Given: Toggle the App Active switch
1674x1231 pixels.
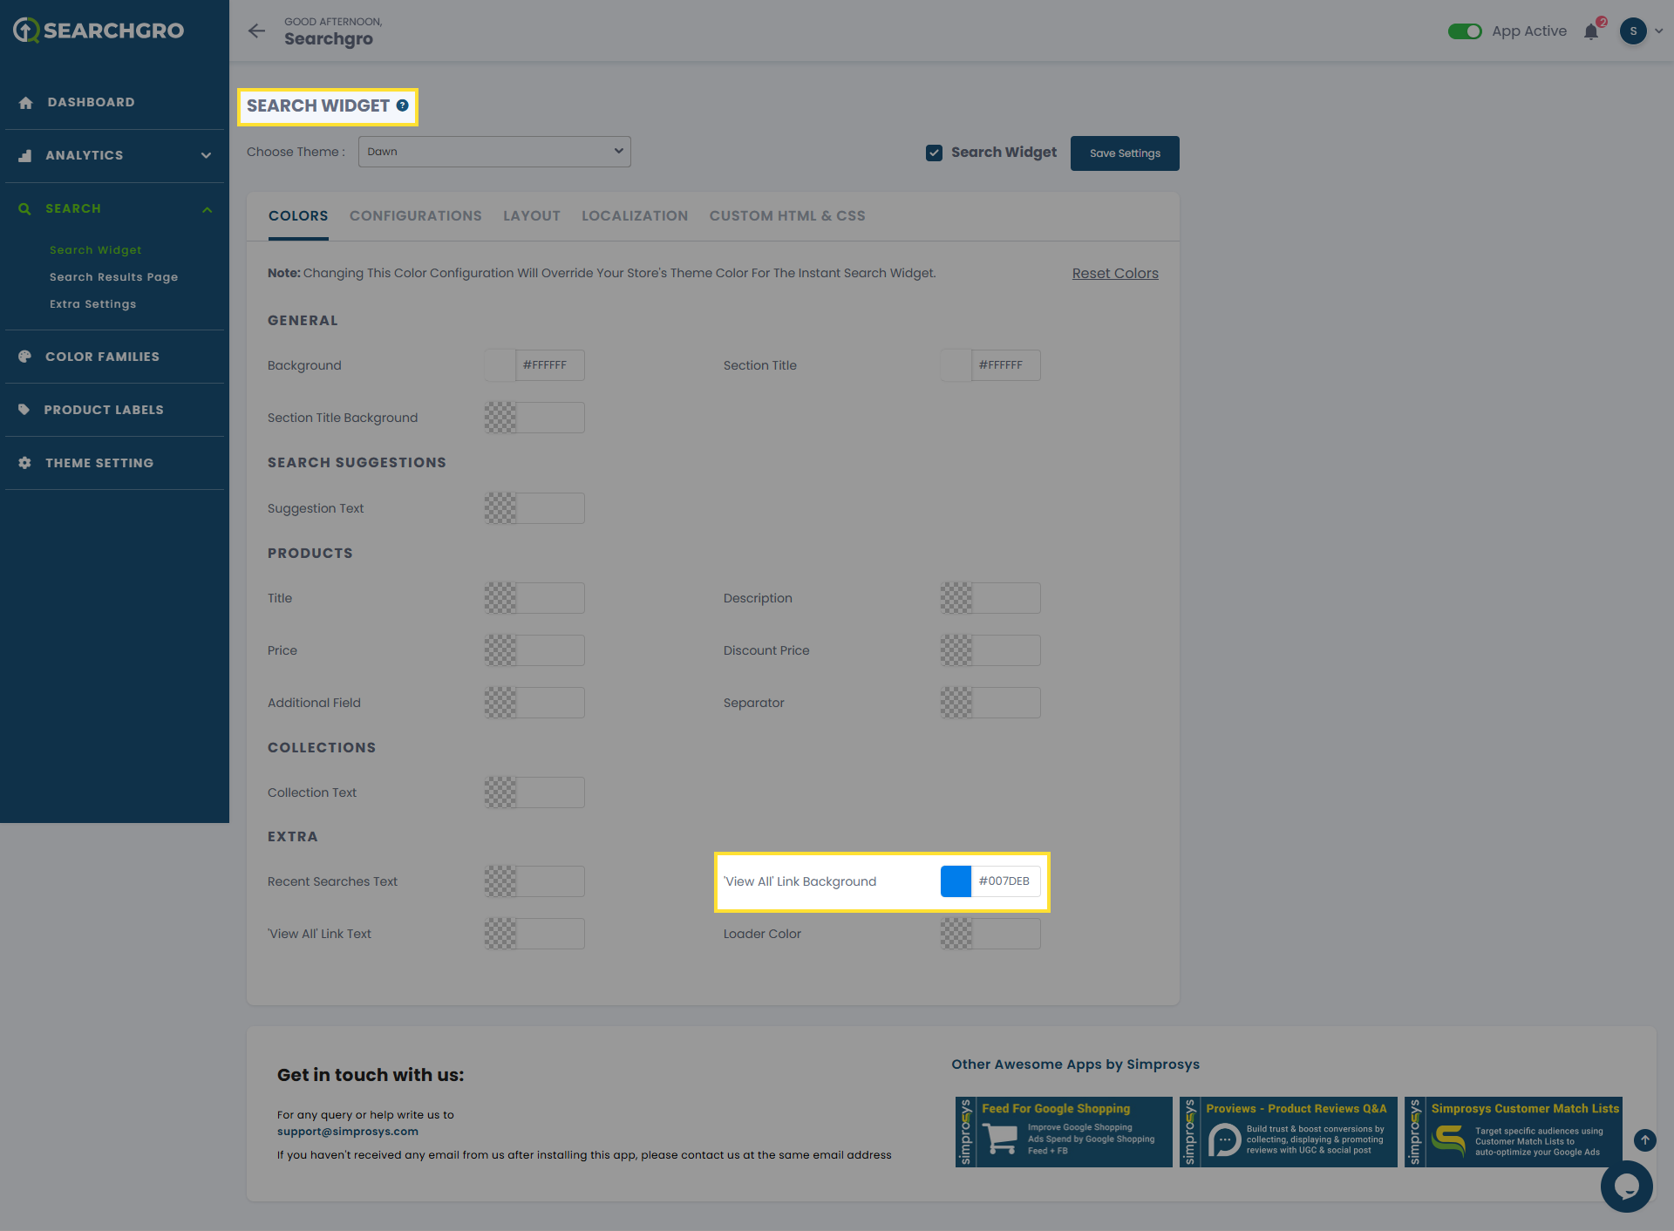Looking at the screenshot, I should tap(1465, 31).
